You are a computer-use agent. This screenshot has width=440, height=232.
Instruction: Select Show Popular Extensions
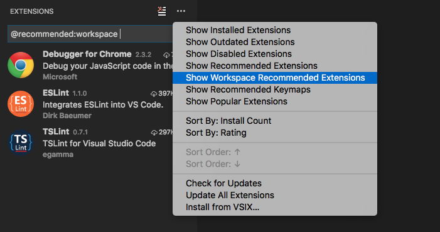(275, 101)
